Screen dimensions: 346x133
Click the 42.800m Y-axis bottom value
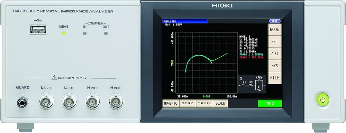pos(172,87)
